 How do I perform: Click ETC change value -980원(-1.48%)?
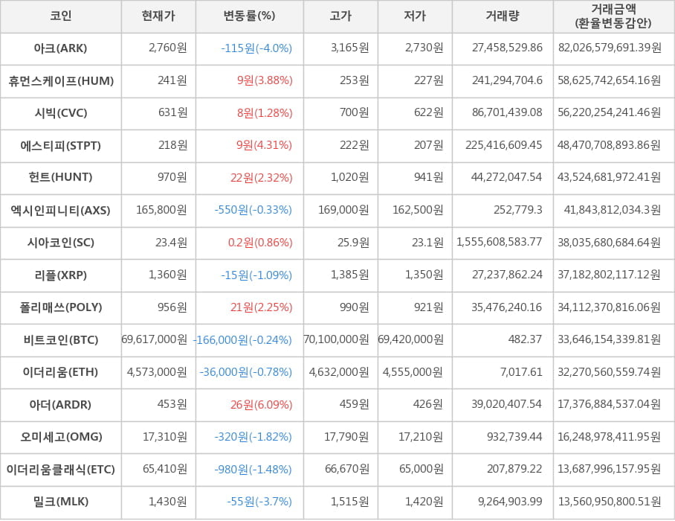253,470
